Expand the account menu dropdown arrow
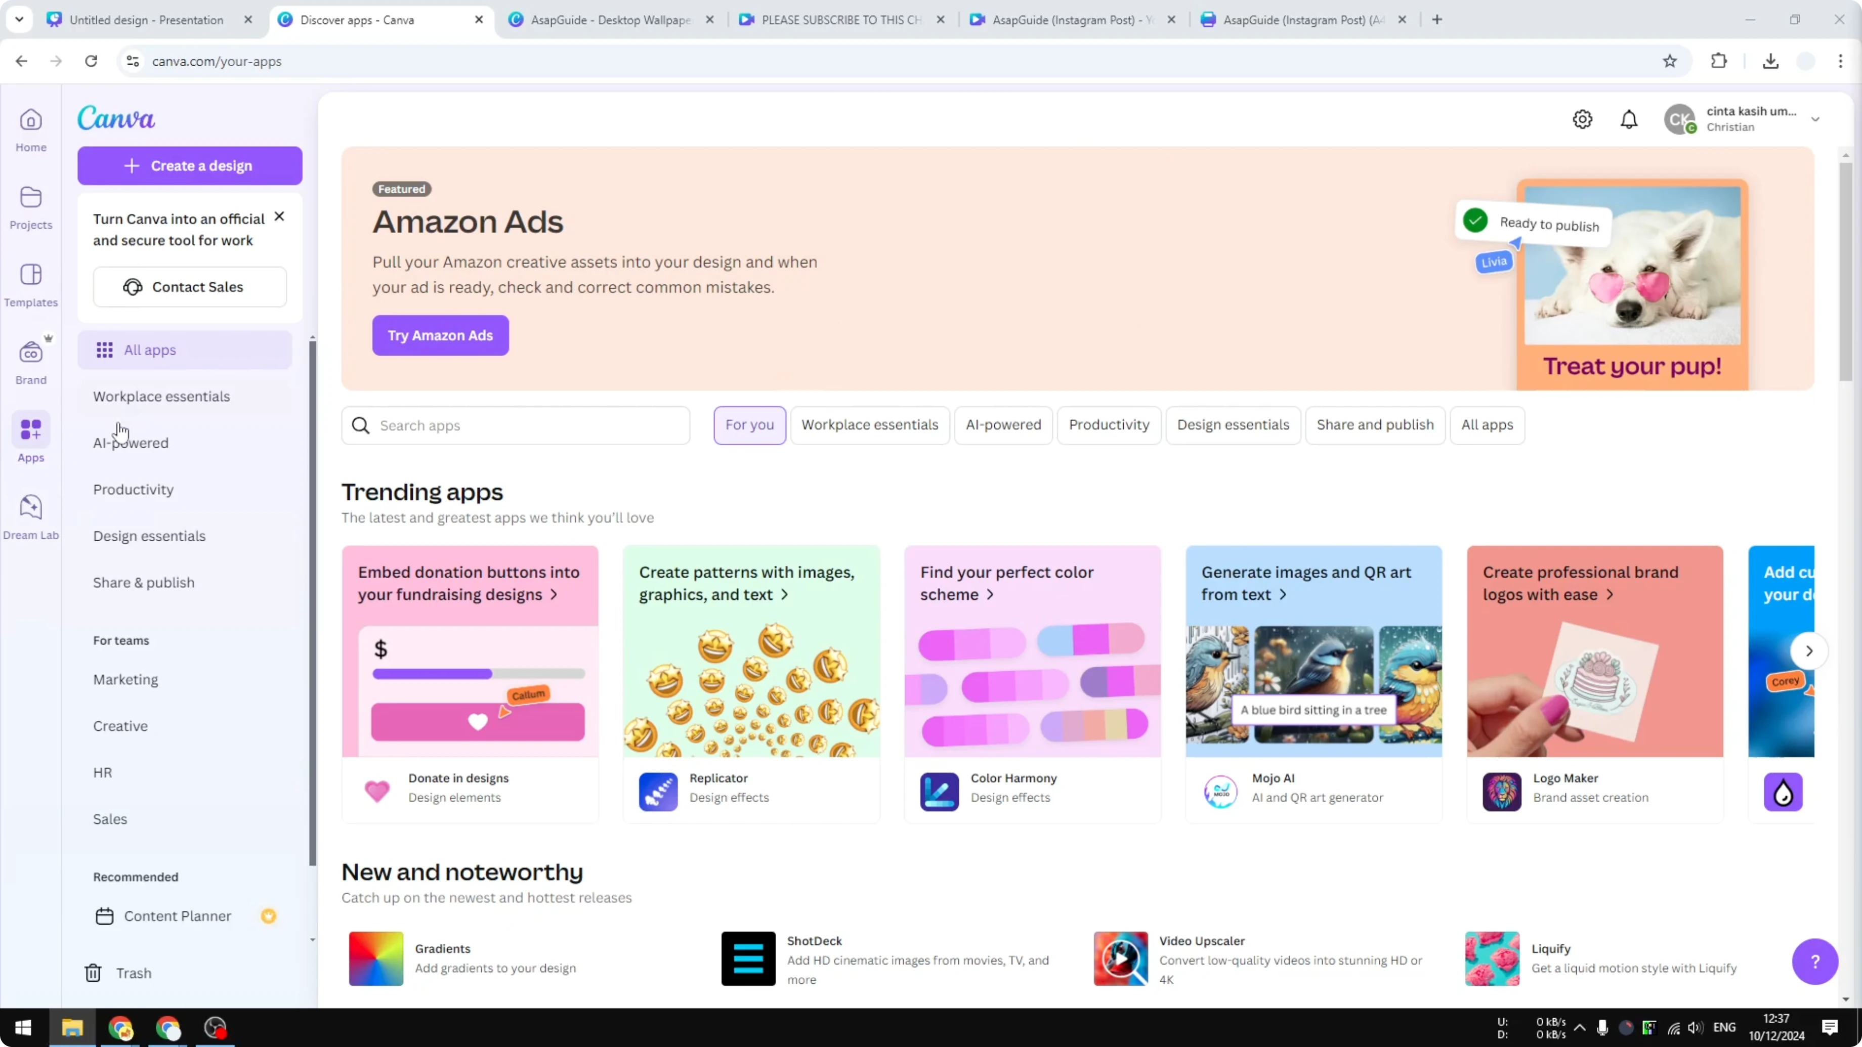 click(1815, 119)
